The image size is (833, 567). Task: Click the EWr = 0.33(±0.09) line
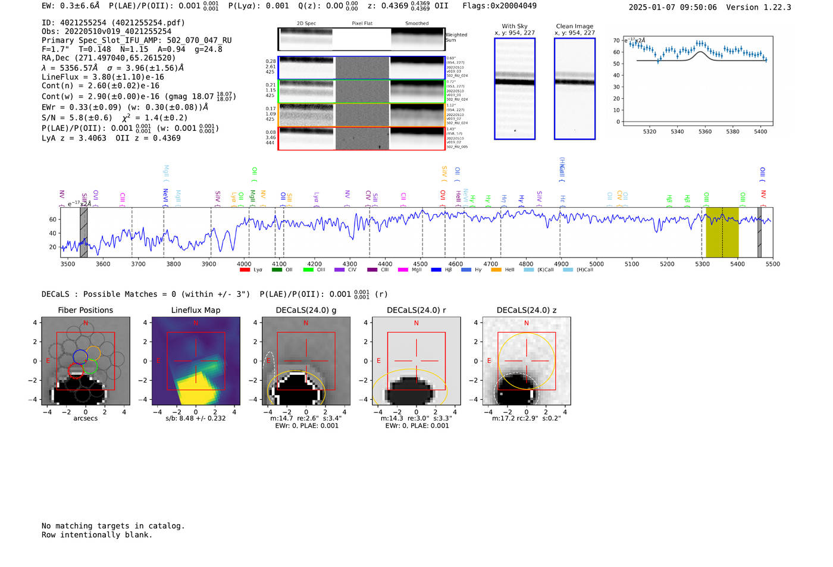[x=125, y=108]
